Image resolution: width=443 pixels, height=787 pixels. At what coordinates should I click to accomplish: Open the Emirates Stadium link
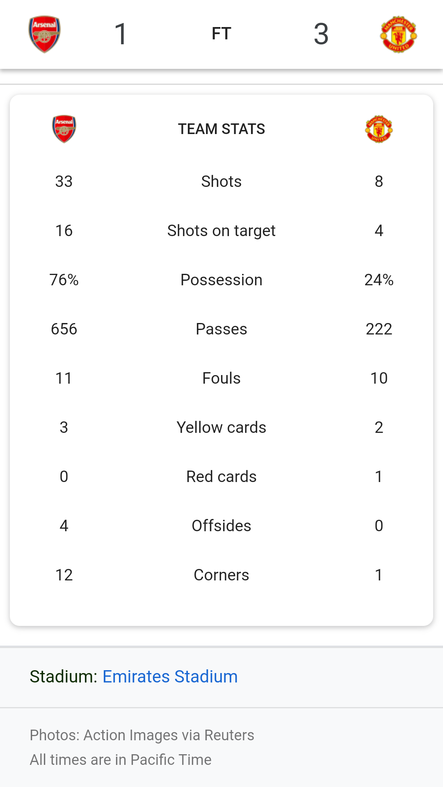coord(170,676)
